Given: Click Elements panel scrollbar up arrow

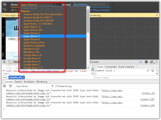Looking at the screenshot, I should [93, 66].
